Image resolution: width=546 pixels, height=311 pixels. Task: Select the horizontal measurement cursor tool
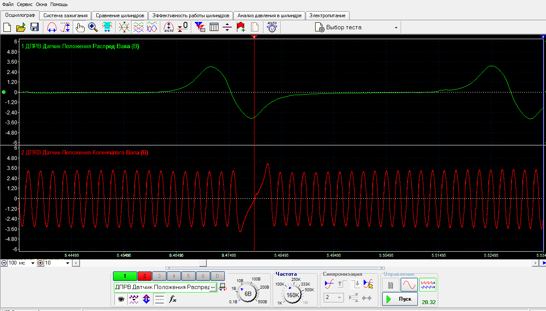coord(52,27)
